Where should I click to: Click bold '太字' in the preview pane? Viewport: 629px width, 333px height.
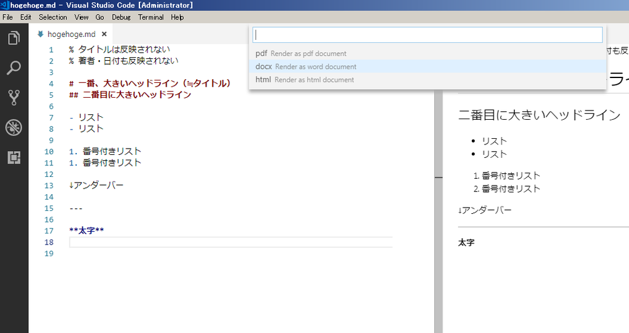point(467,243)
